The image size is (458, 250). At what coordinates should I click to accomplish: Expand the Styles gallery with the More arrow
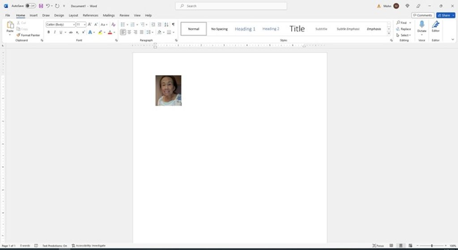389,34
